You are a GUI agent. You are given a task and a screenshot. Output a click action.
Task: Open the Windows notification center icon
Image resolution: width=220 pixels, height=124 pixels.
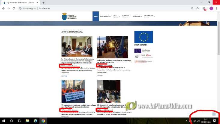pos(215,121)
